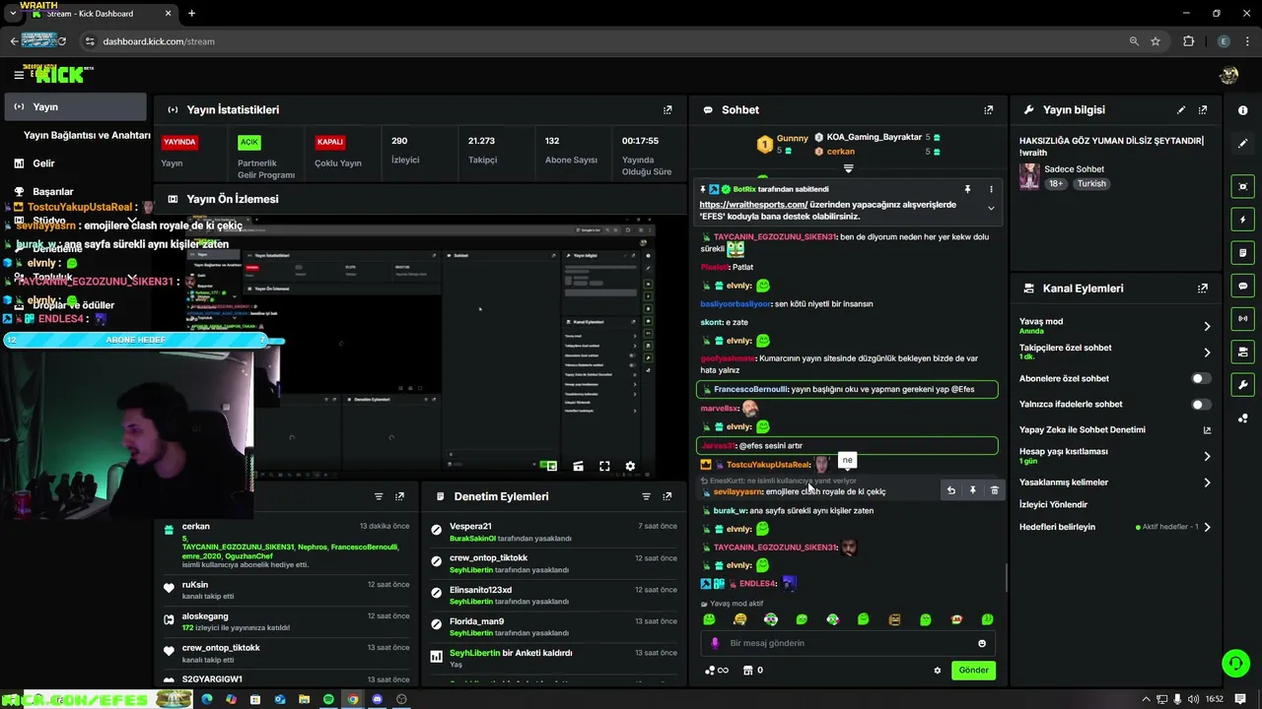Open the profile avatar menu

click(x=1228, y=75)
